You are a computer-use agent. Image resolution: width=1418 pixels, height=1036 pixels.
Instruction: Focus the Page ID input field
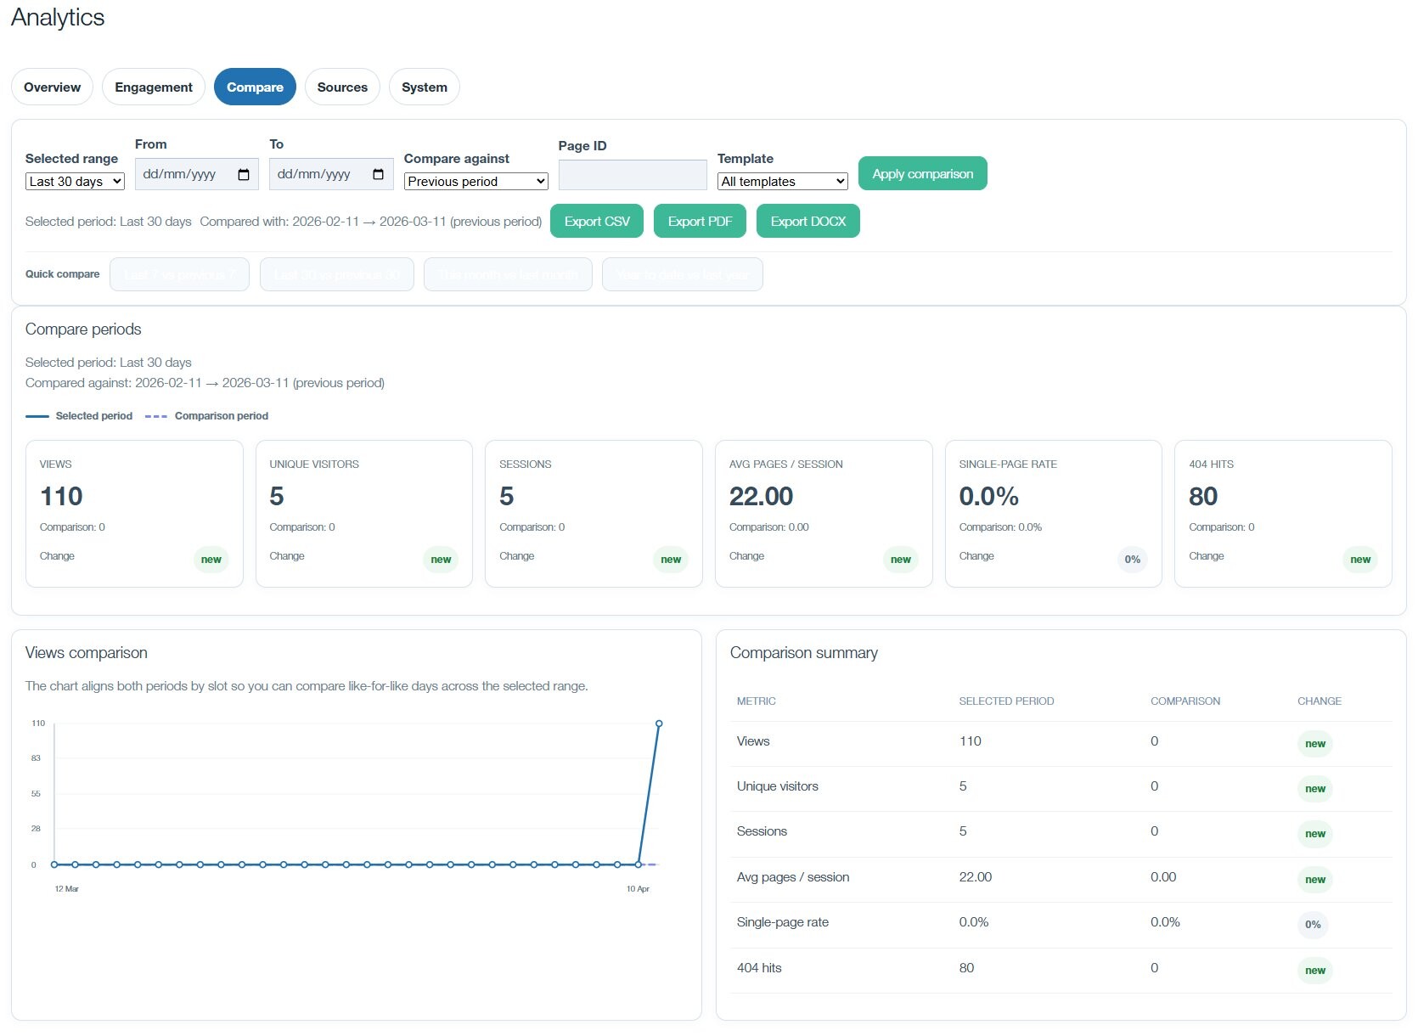point(633,176)
